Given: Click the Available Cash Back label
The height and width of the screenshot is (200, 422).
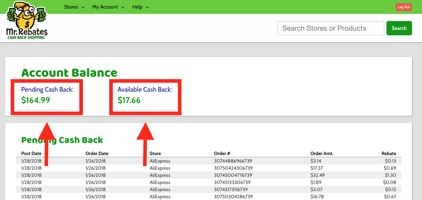Looking at the screenshot, I should (145, 89).
